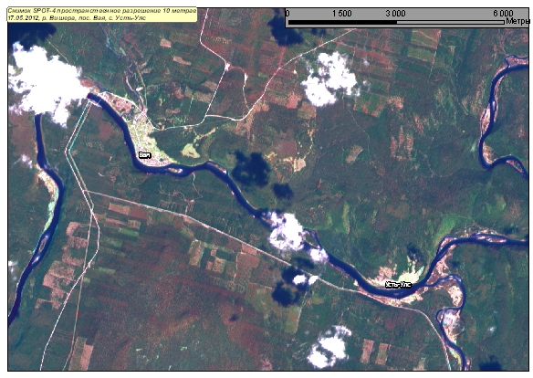Click the 0 mark on the scale bar

[x=287, y=14]
